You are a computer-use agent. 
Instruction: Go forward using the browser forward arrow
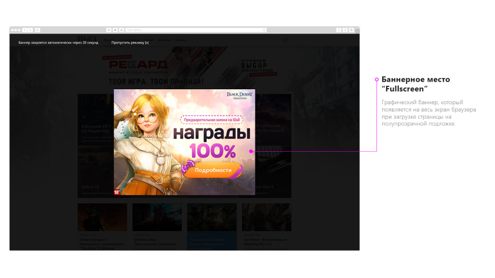(x=30, y=30)
